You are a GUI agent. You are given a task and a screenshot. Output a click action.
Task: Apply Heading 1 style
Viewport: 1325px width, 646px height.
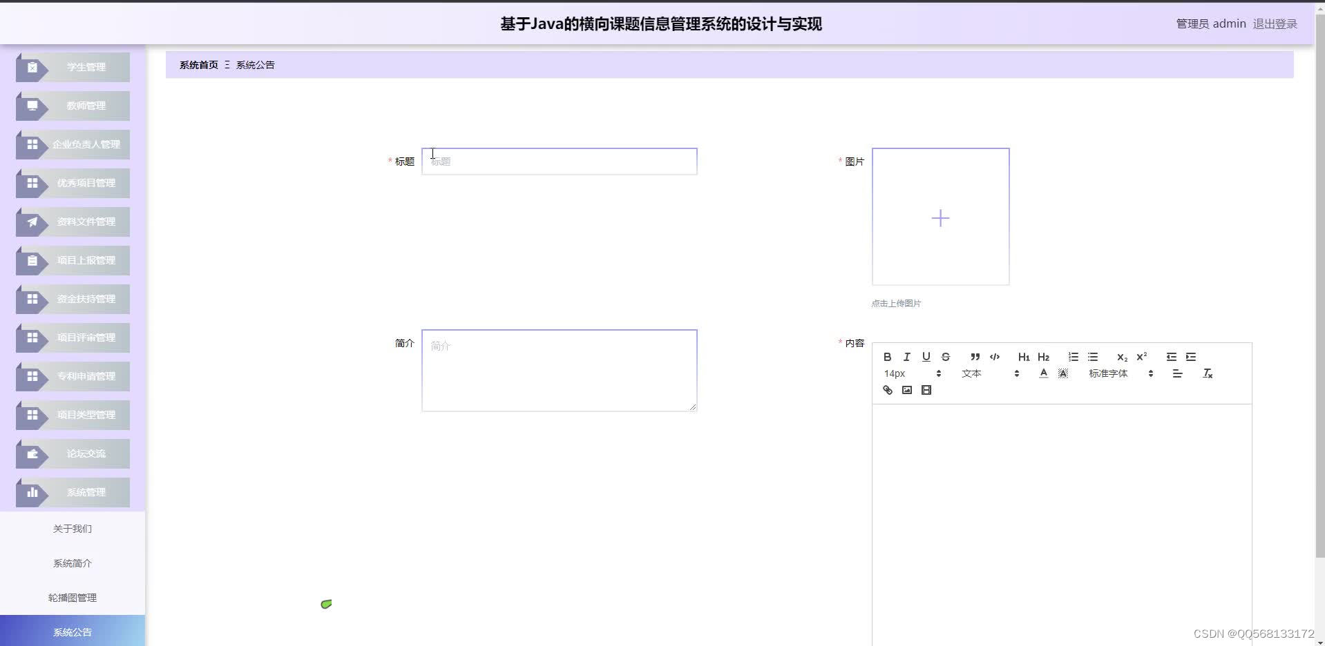(1024, 357)
